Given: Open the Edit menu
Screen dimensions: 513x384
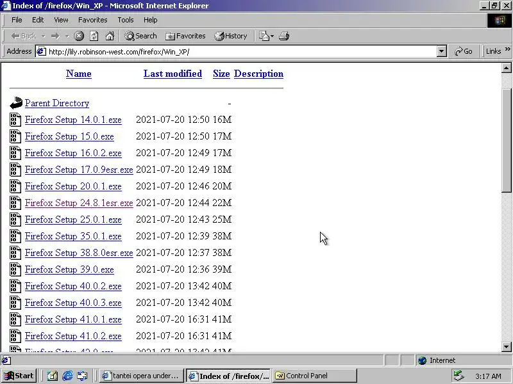Looking at the screenshot, I should click(x=38, y=20).
